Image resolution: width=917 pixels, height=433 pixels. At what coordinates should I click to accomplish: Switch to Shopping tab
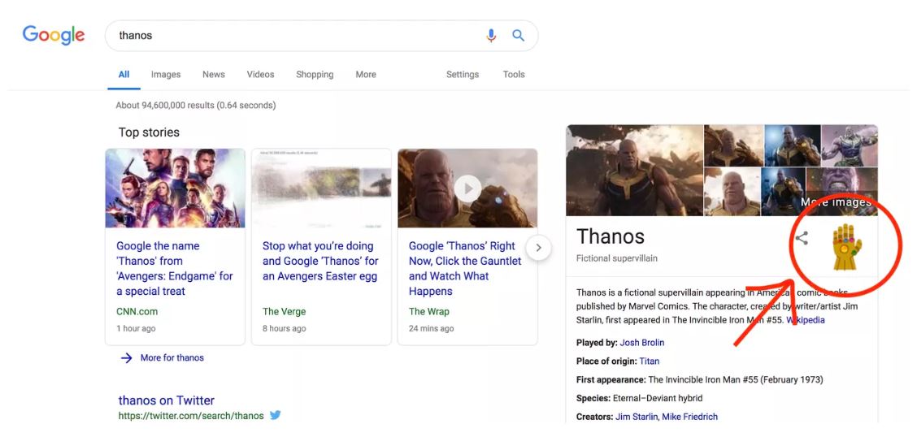click(315, 74)
